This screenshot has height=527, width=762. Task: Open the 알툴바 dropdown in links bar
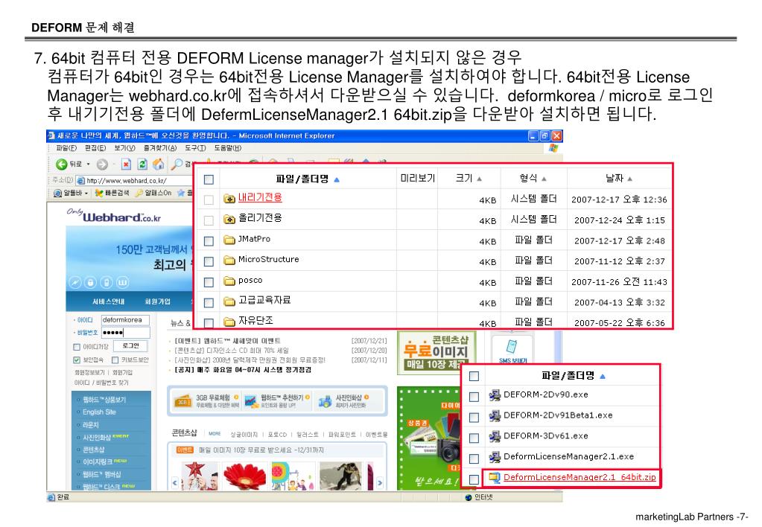(86, 194)
